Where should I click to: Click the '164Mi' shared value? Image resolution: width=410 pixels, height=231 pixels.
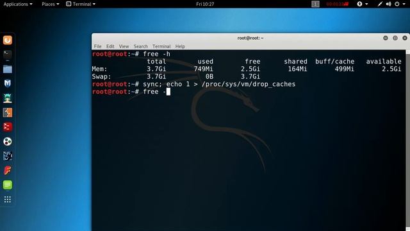point(297,69)
